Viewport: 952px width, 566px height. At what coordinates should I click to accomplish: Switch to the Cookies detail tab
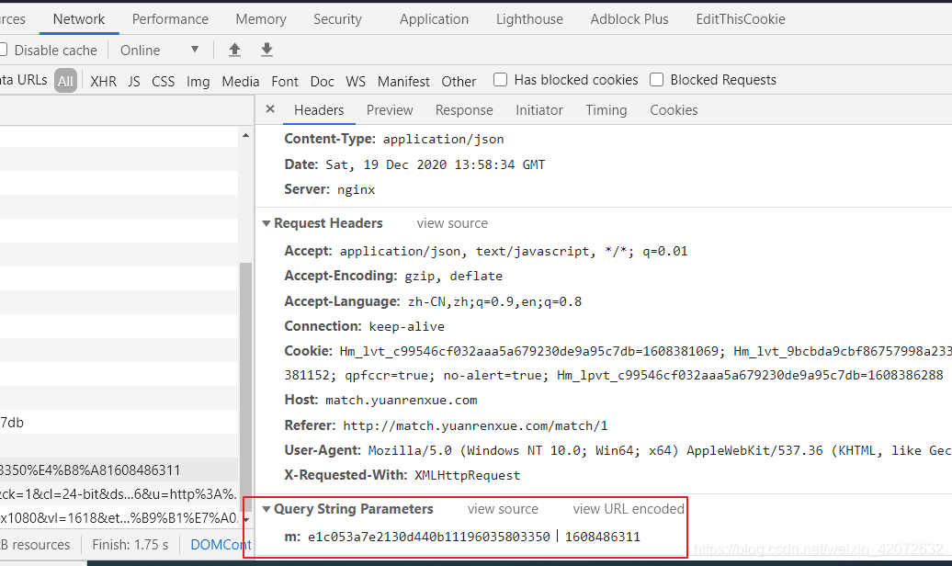point(674,110)
